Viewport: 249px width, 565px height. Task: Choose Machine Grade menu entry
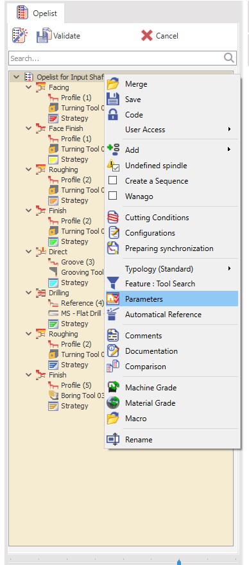(171, 388)
